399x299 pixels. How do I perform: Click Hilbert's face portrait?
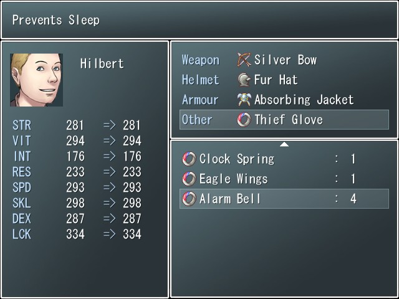tap(36, 80)
